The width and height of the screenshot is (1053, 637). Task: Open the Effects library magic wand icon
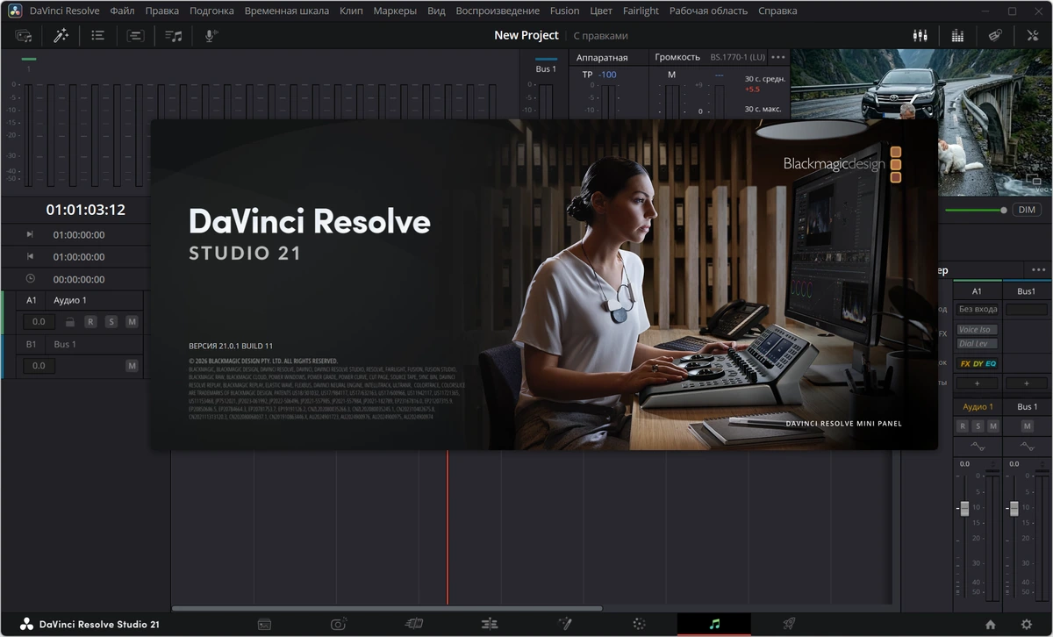tap(61, 36)
